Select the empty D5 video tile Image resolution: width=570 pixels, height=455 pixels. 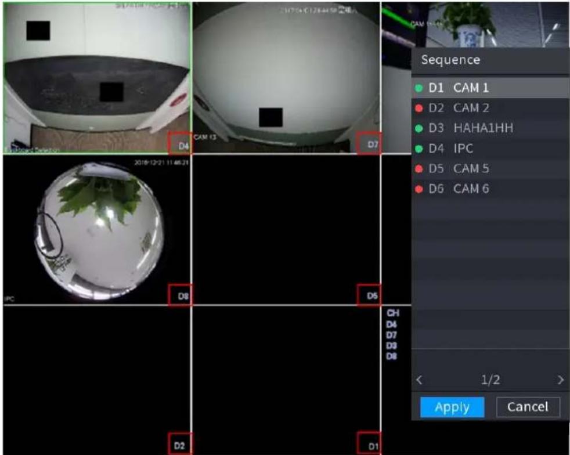[287, 230]
